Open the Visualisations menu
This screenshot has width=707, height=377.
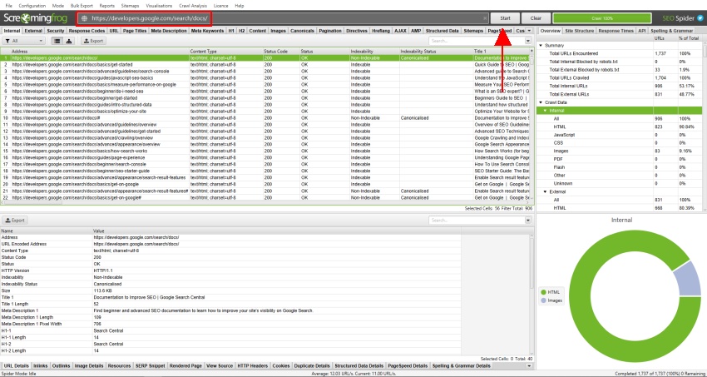(160, 6)
